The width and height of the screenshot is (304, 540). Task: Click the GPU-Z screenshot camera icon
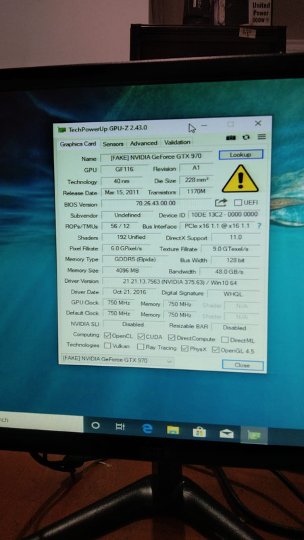click(x=230, y=138)
